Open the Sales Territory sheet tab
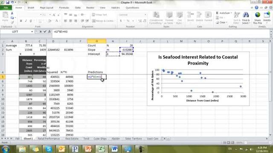Screen dimensions: 273x153 134,139
